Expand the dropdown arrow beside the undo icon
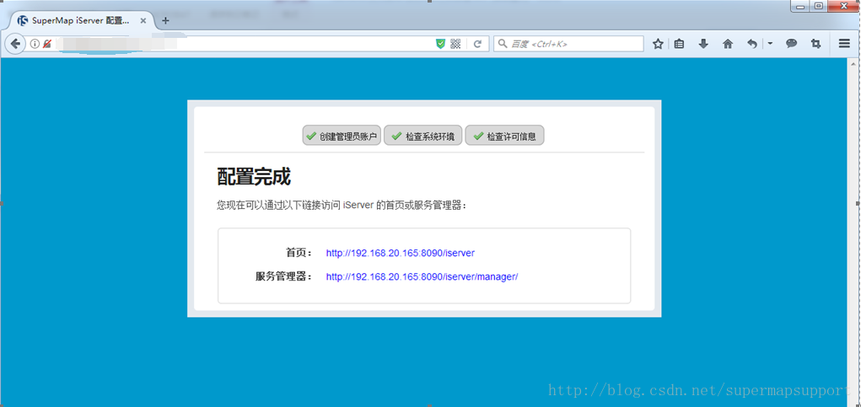The height and width of the screenshot is (407, 861). [x=770, y=44]
